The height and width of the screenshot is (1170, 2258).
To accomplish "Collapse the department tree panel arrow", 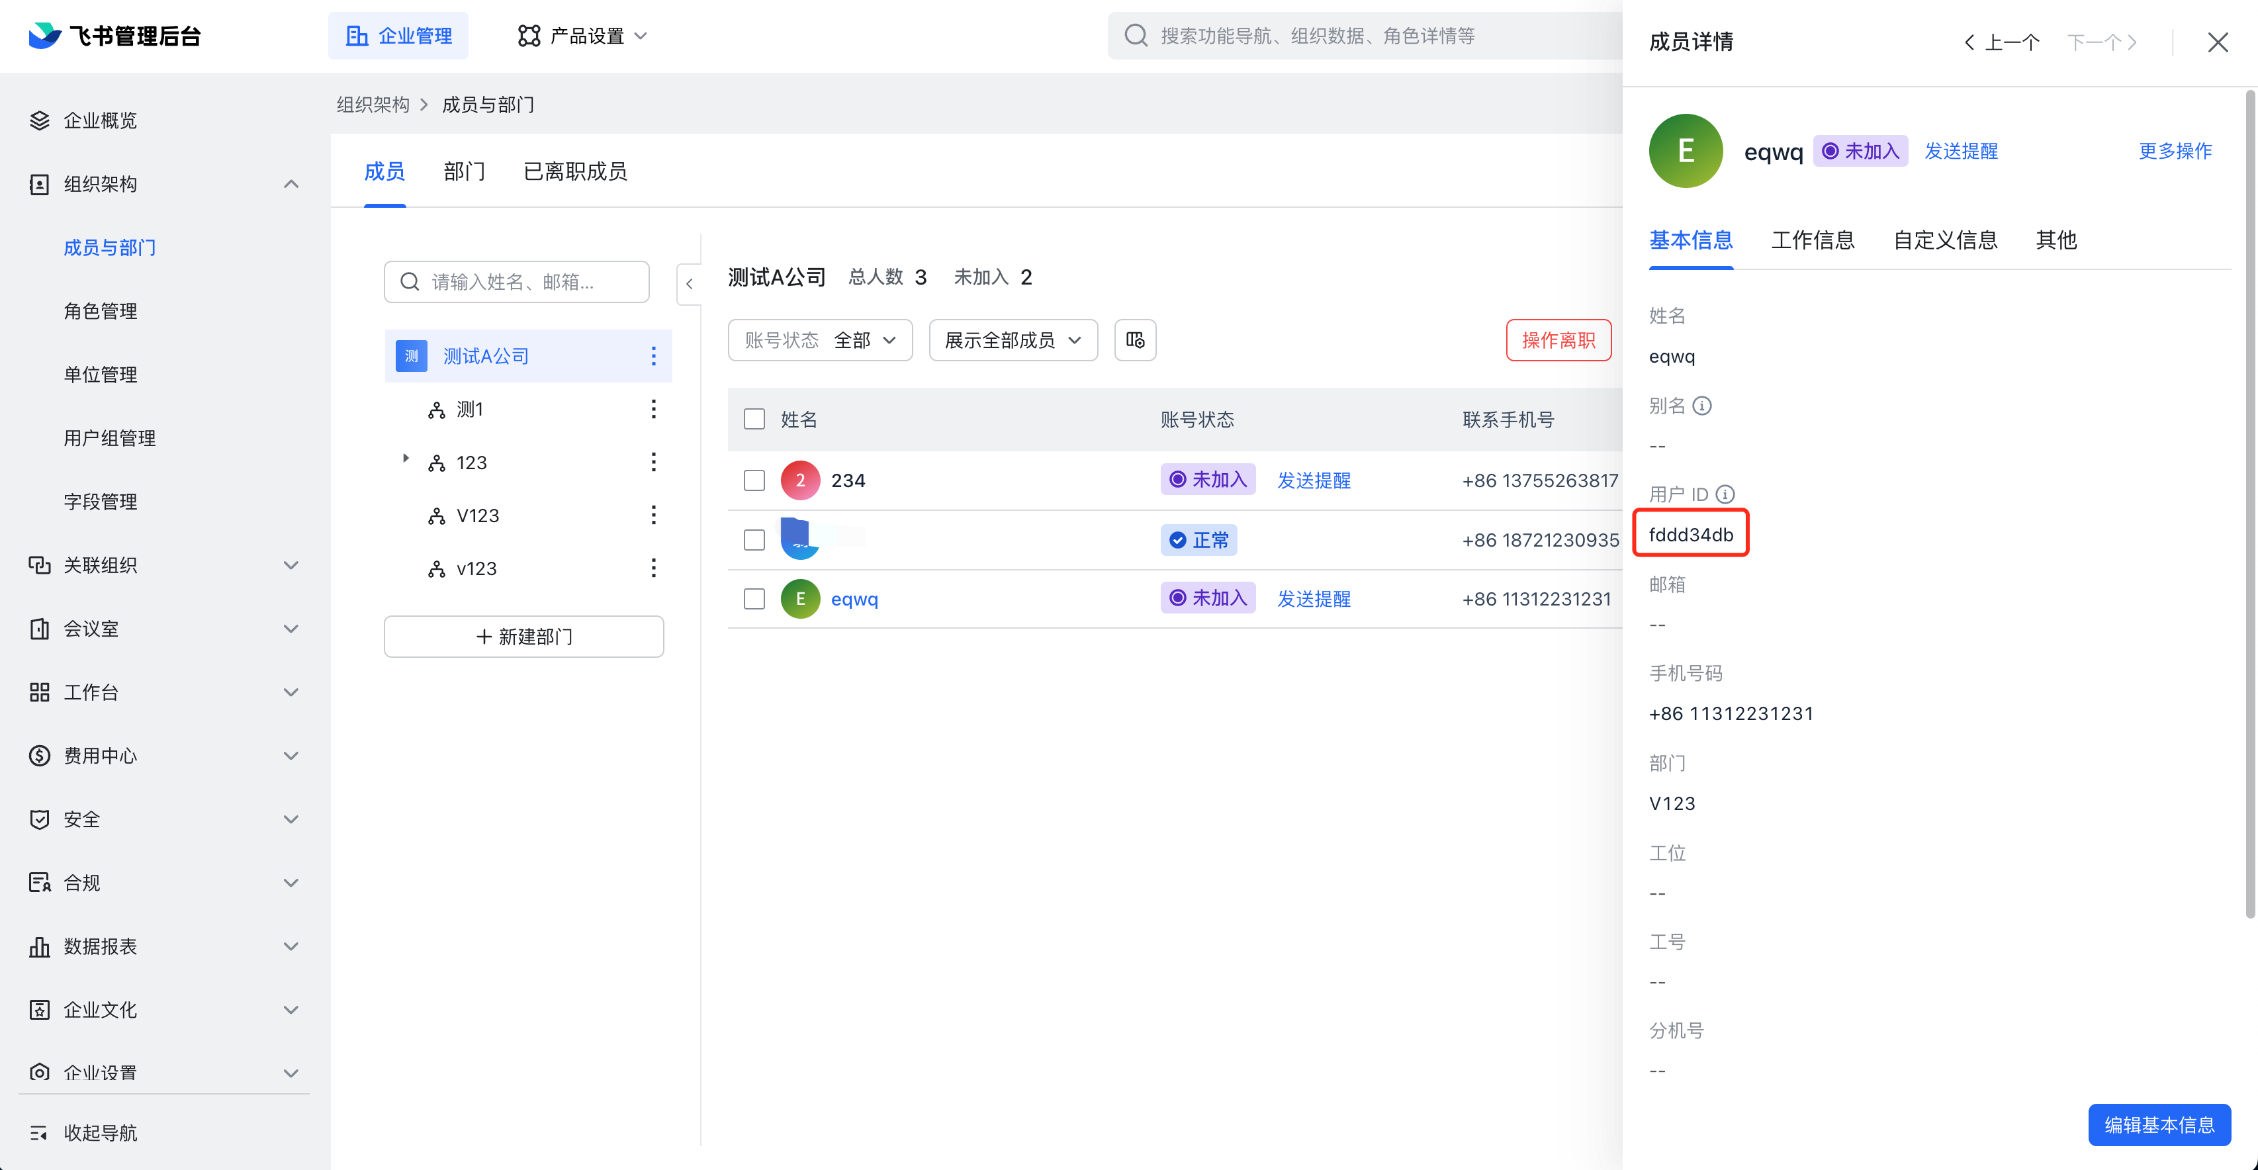I will click(689, 284).
